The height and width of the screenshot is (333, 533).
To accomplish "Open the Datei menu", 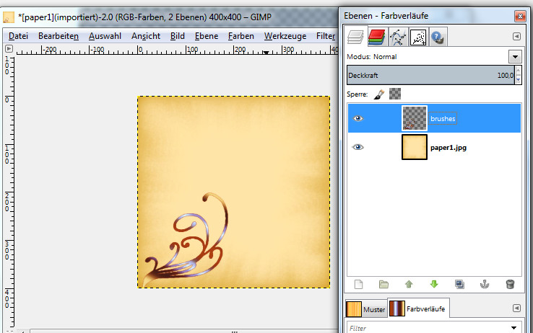I will 18,36.
